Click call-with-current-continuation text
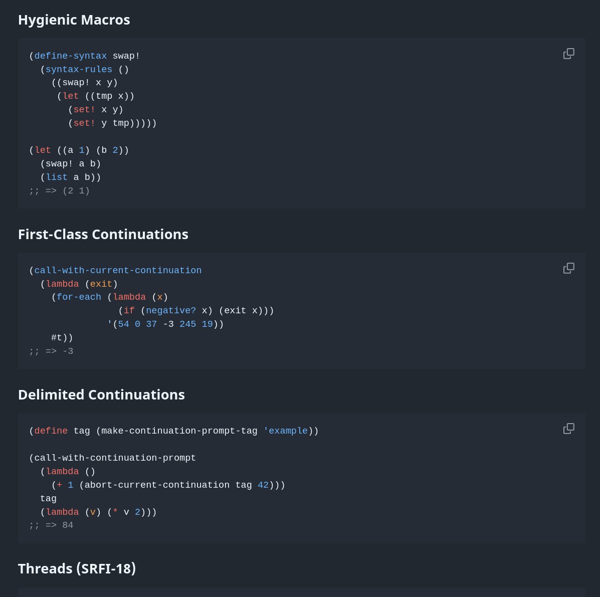Screen dimensions: 600x597 (118, 270)
